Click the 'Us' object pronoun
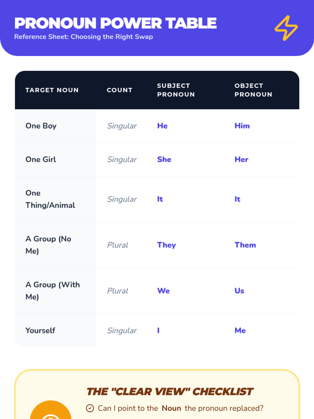The height and width of the screenshot is (419, 314). point(239,291)
